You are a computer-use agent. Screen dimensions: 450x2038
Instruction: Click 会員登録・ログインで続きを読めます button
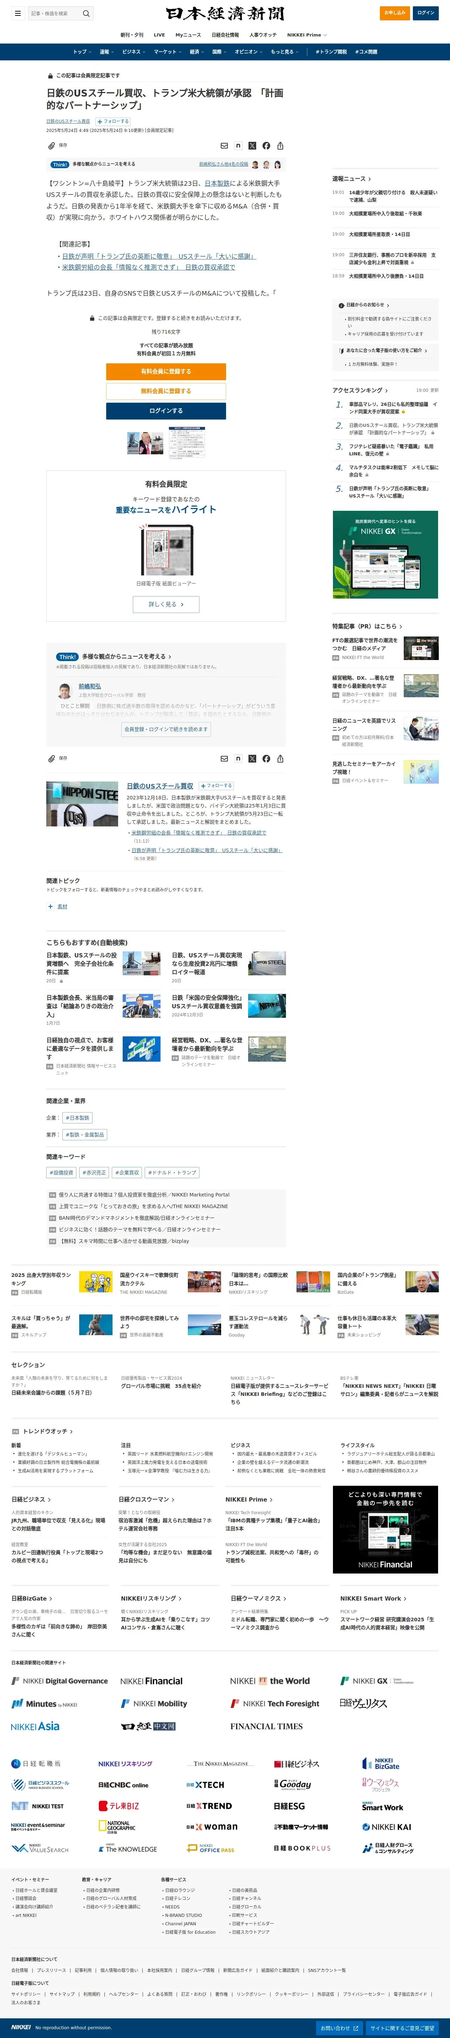point(166,730)
